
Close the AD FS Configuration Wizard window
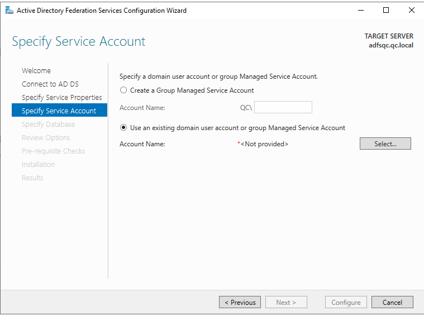411,10
